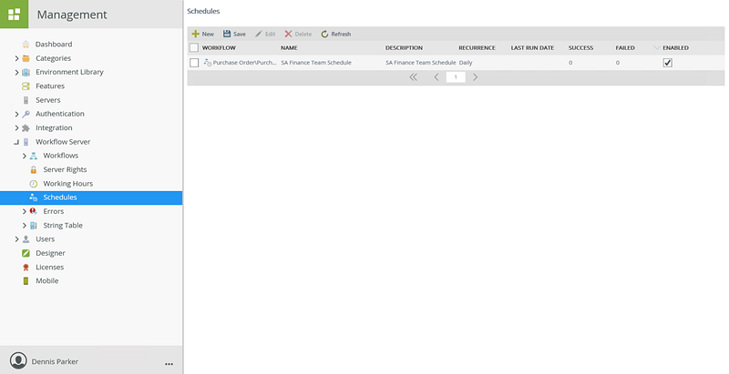This screenshot has width=729, height=374.
Task: Open the Enabled column filter arrow
Action: point(657,47)
